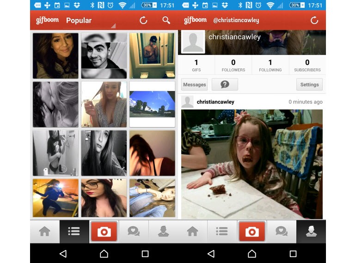The height and width of the screenshot is (263, 356).
Task: Open the list feed tab on the profile screen
Action: [x=222, y=232]
